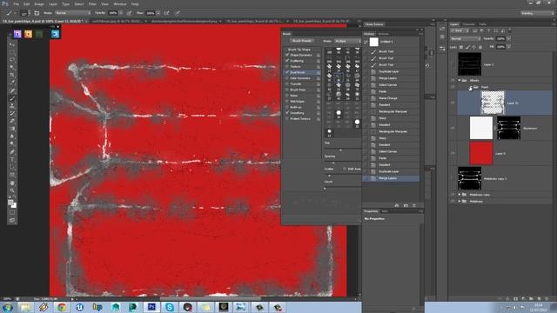This screenshot has height=313, width=557.
Task: Click the pressure-for-opacity icon
Action: [130, 13]
